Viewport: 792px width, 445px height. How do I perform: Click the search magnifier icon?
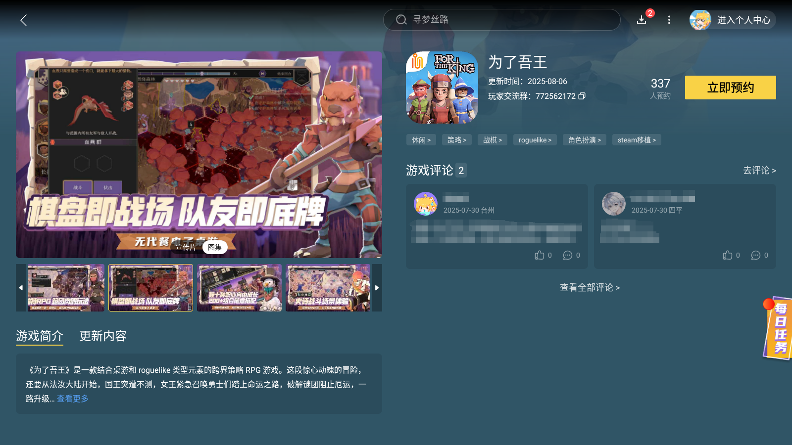pos(401,20)
